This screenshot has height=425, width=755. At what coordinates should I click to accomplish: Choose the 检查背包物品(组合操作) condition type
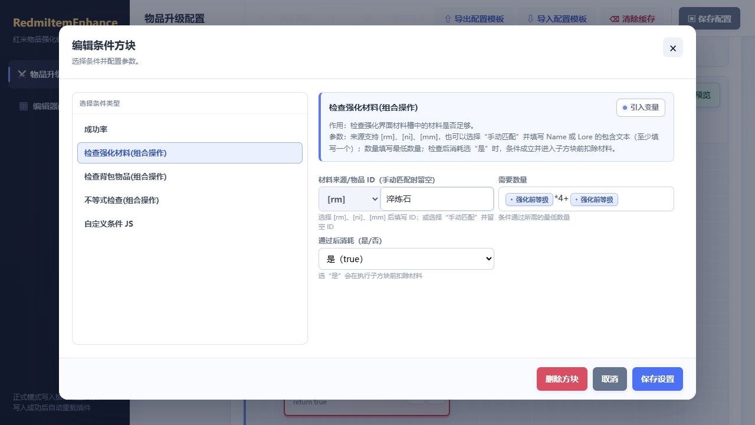(x=189, y=176)
